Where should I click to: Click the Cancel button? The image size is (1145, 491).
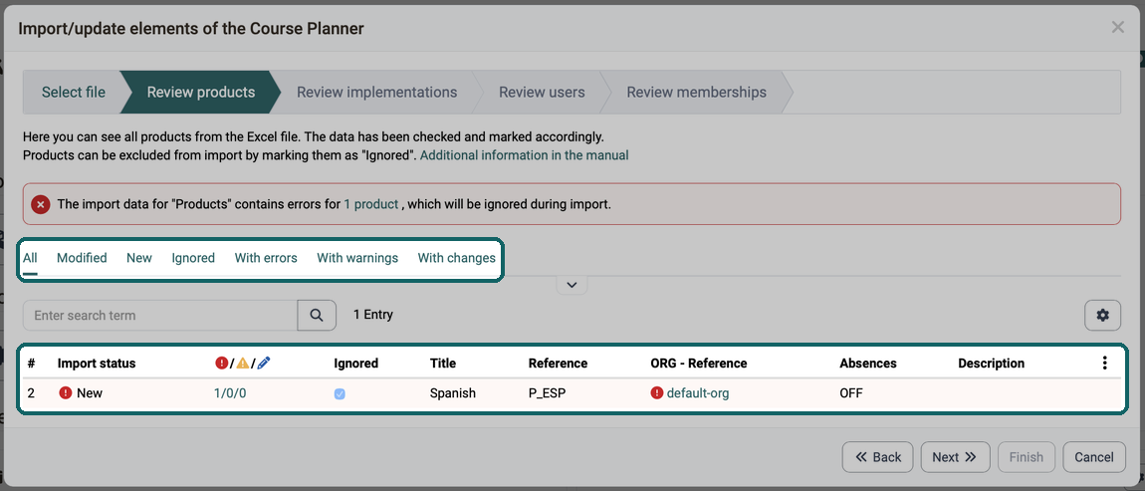(x=1094, y=457)
